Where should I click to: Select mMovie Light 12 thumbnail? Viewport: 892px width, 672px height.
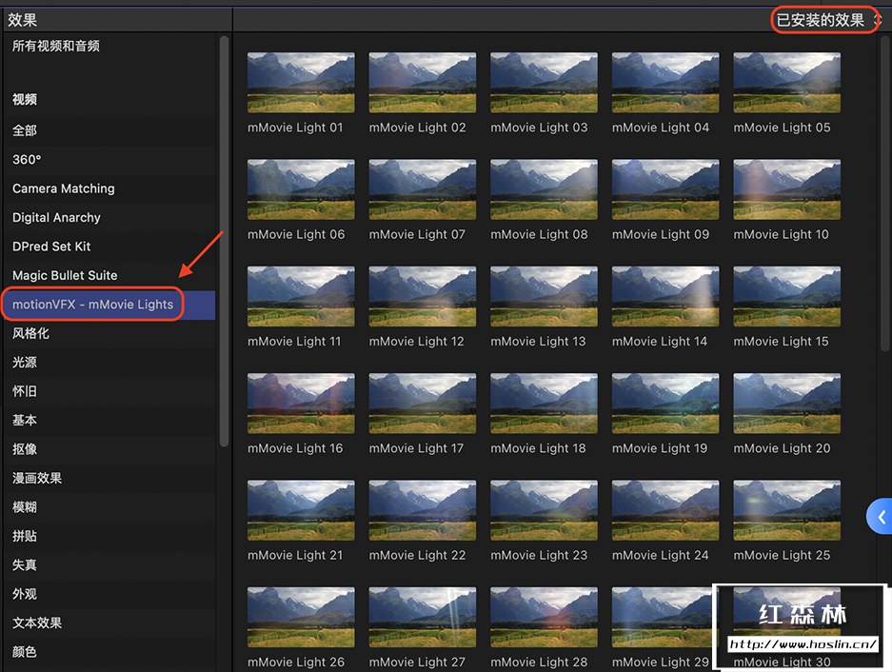pyautogui.click(x=423, y=296)
